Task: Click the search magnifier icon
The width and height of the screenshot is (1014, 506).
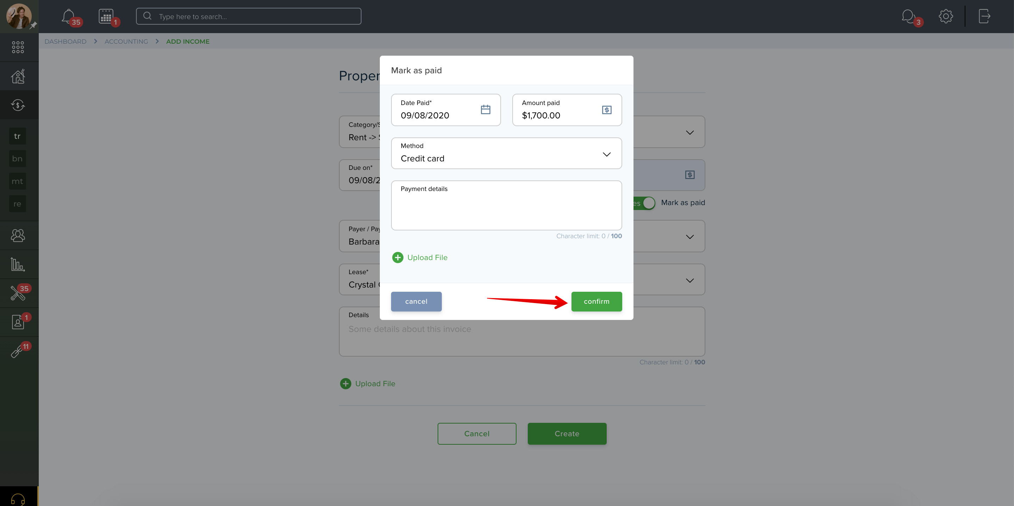Action: click(148, 16)
